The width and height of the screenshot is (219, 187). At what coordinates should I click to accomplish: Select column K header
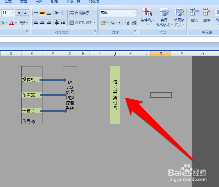pyautogui.click(x=130, y=54)
